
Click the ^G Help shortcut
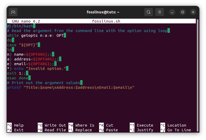click(x=15, y=125)
